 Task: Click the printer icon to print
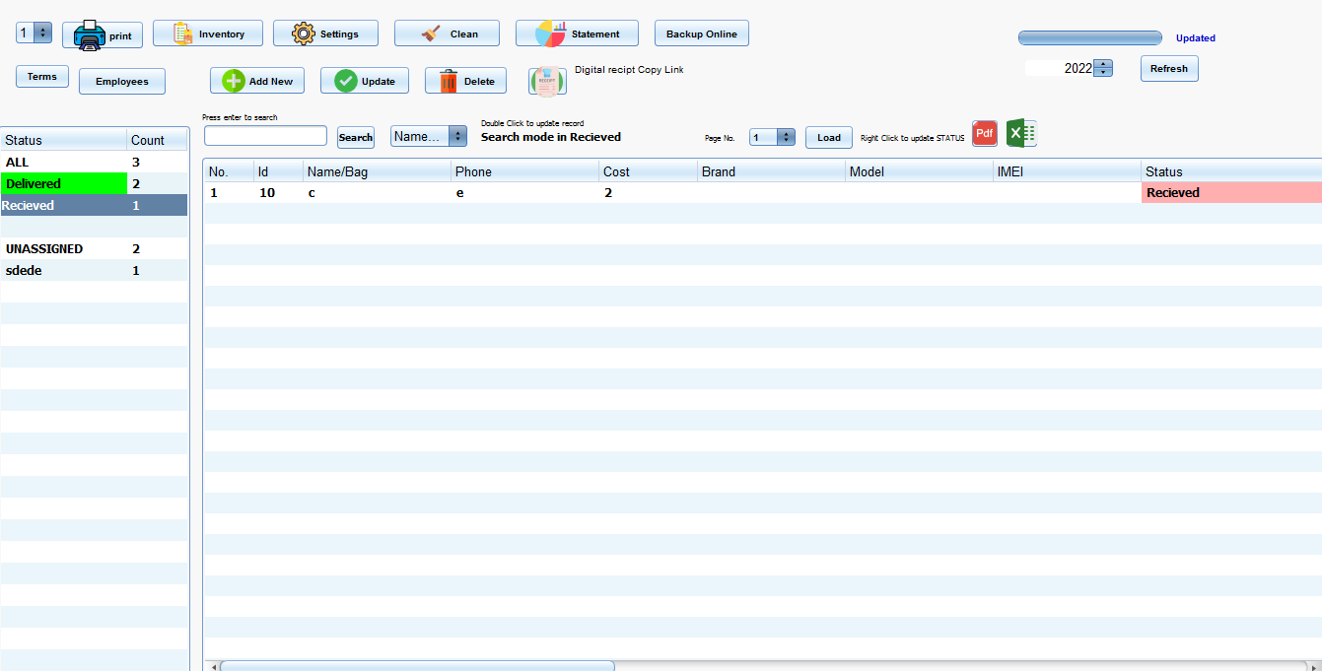[x=90, y=35]
